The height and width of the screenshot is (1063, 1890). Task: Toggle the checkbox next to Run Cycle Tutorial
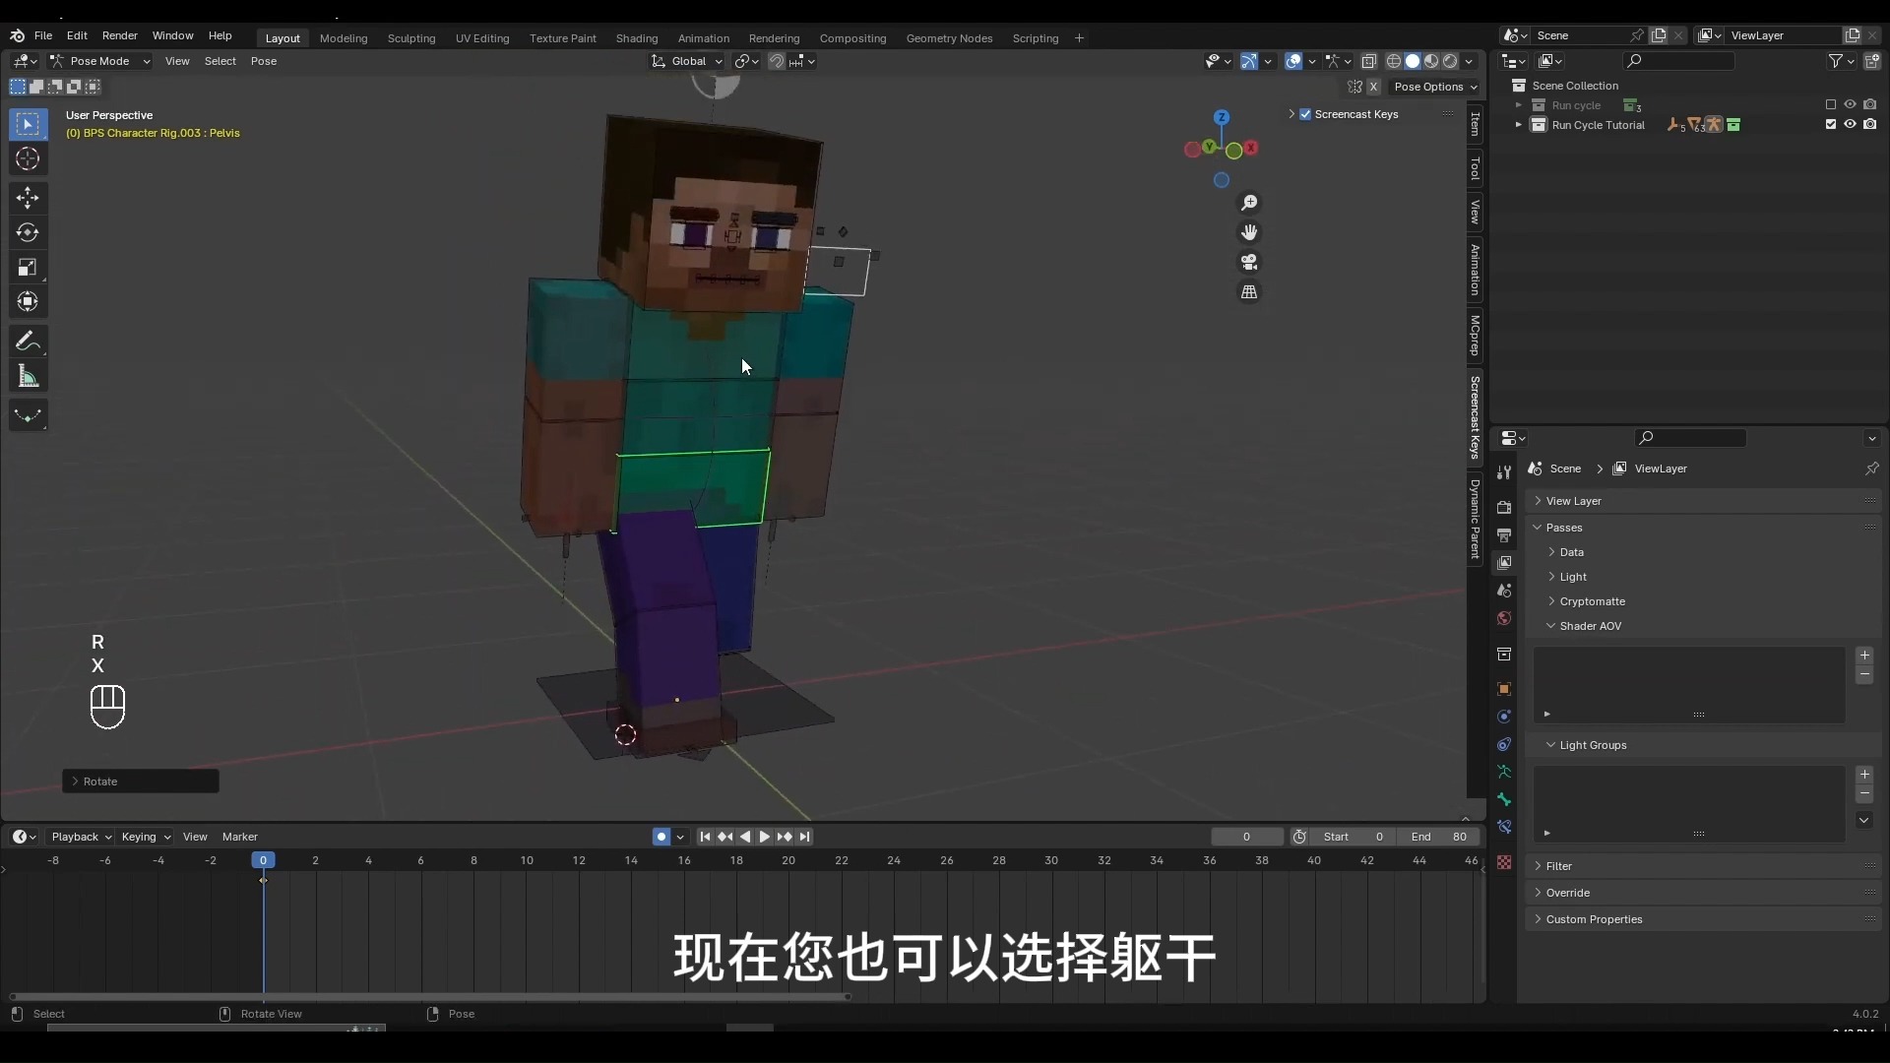click(x=1831, y=124)
